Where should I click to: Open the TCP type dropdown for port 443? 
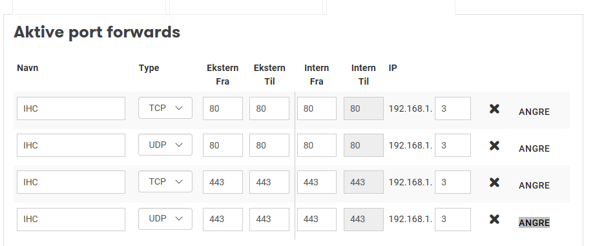165,181
